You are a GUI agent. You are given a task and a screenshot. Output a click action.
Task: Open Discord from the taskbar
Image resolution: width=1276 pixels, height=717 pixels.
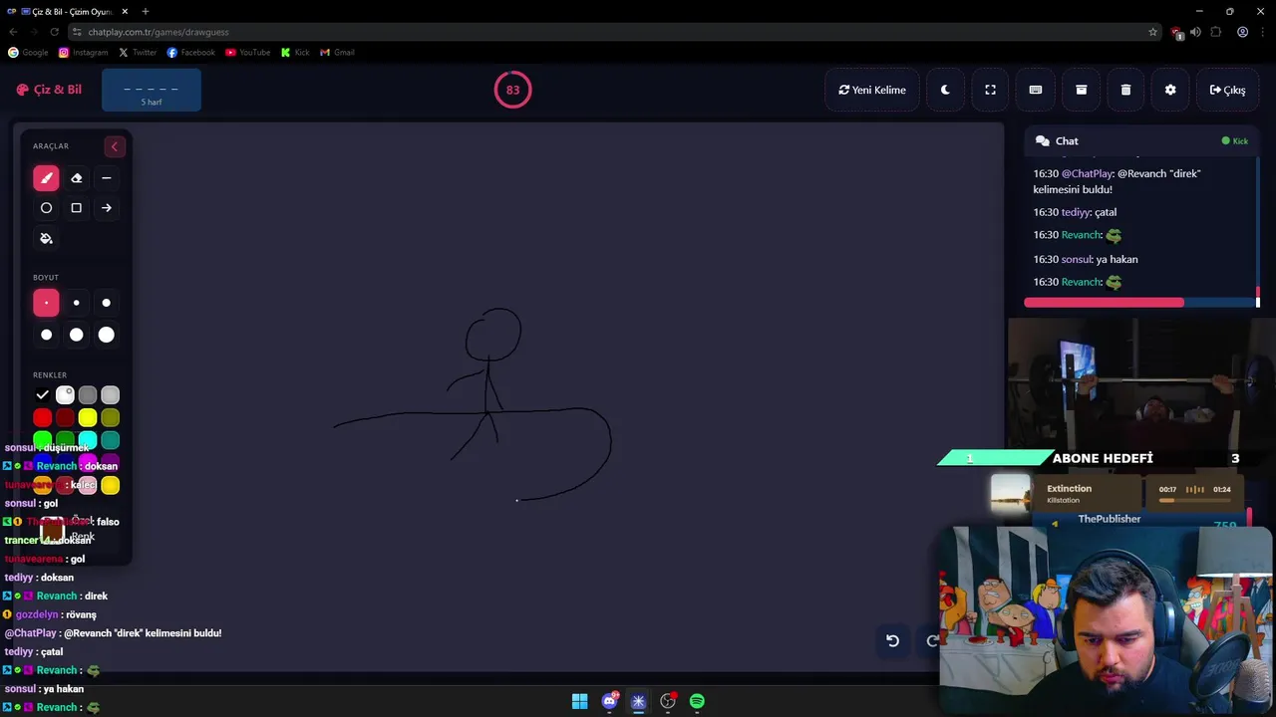click(609, 701)
